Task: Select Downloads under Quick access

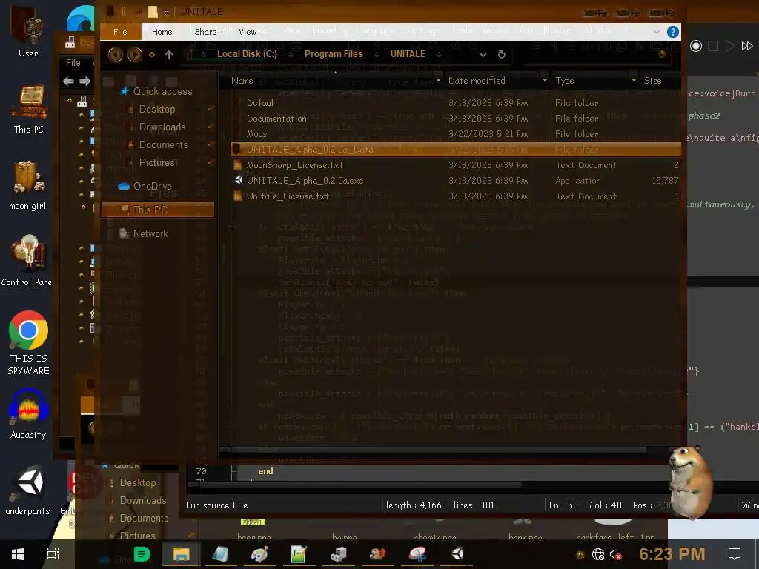Action: point(162,127)
